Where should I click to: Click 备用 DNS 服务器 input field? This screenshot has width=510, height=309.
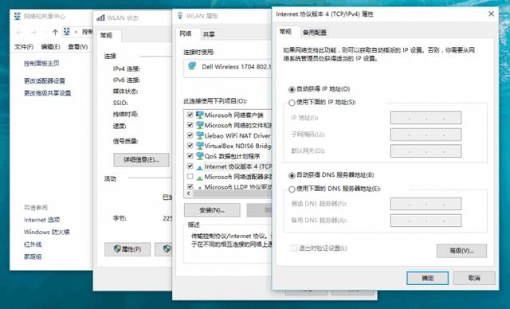pyautogui.click(x=426, y=221)
